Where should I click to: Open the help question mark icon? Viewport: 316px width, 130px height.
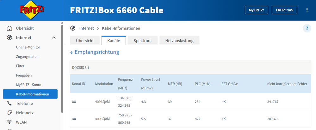click(307, 28)
